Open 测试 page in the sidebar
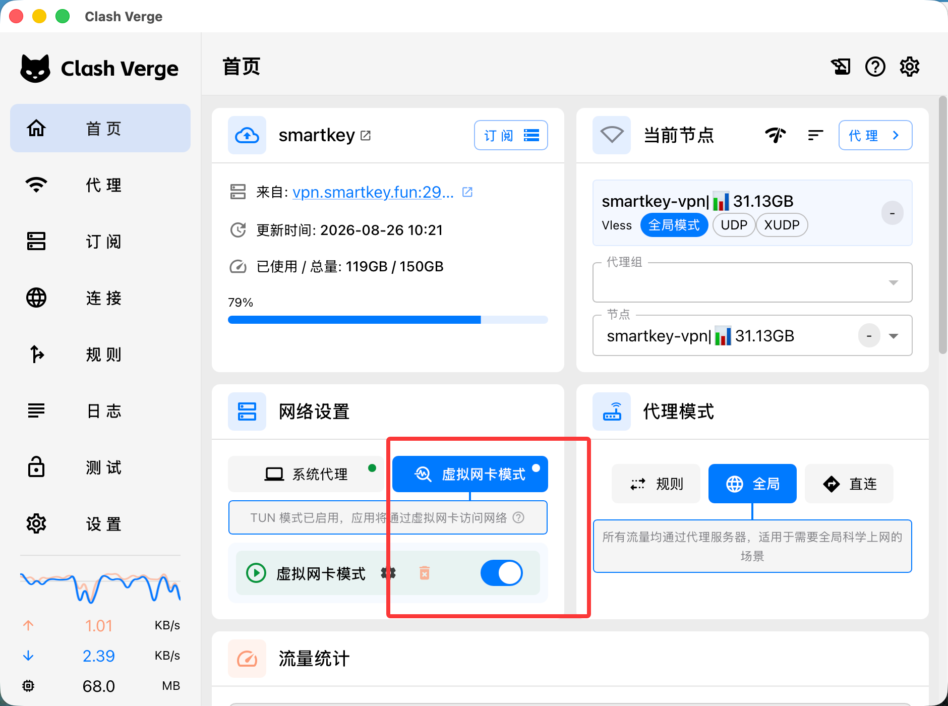This screenshot has width=948, height=706. (100, 467)
